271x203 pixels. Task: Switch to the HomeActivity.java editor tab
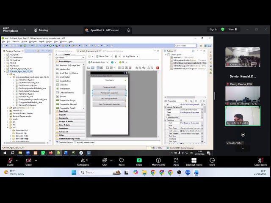pyautogui.click(x=65, y=51)
